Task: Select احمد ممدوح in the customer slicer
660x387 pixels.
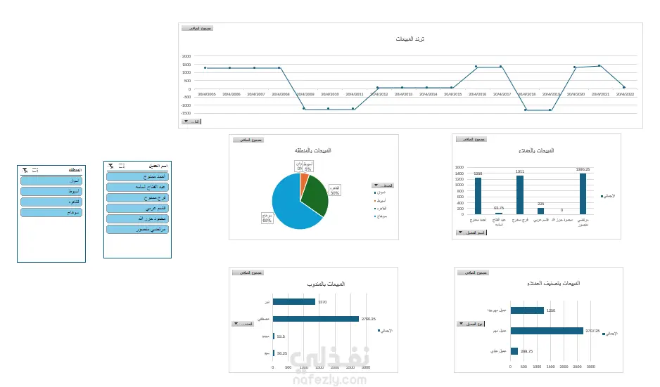Action: [x=138, y=176]
